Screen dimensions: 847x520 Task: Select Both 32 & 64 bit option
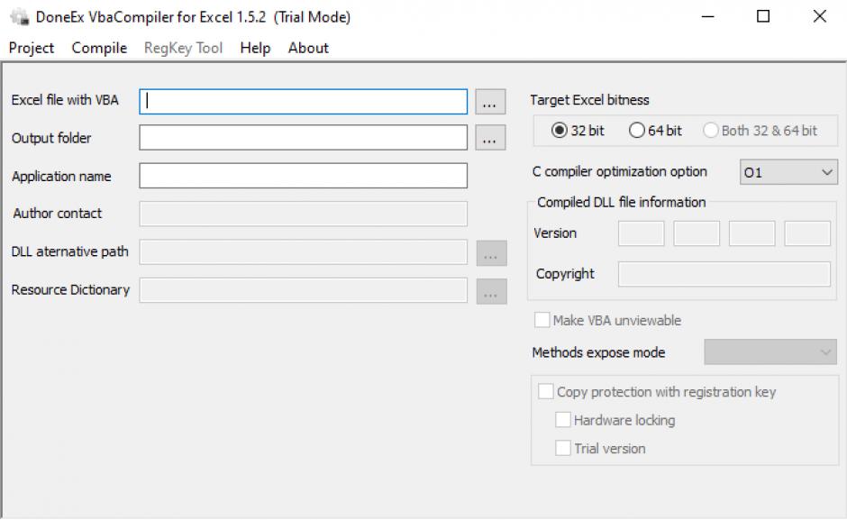[x=760, y=131]
